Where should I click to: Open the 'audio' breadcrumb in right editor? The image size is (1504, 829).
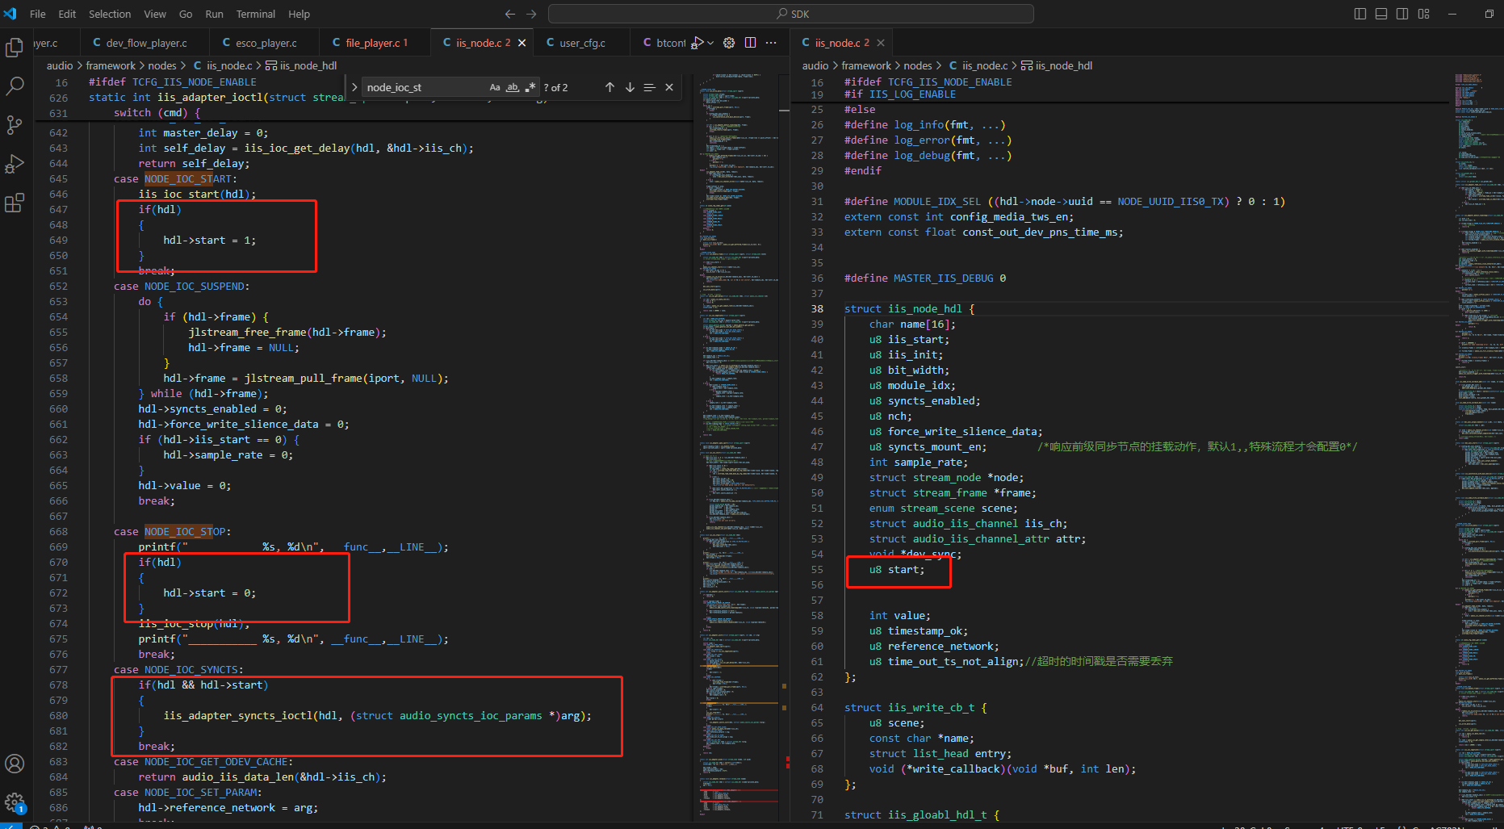(815, 65)
